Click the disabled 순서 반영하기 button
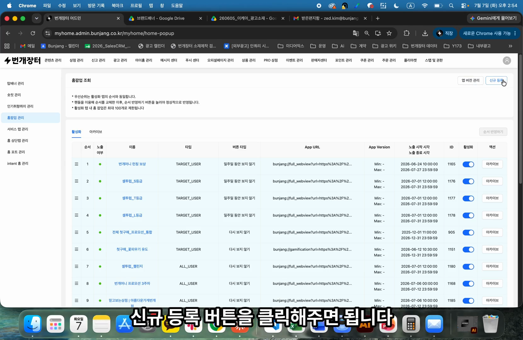The image size is (523, 340). [x=493, y=132]
